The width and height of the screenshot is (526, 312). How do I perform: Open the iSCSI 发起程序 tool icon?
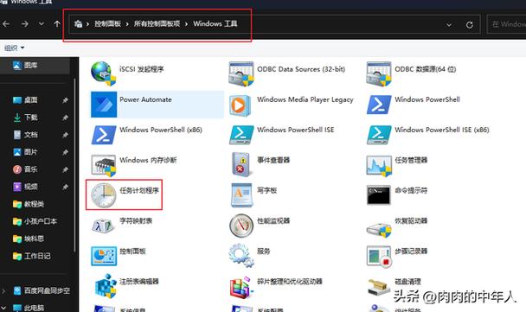pyautogui.click(x=103, y=73)
